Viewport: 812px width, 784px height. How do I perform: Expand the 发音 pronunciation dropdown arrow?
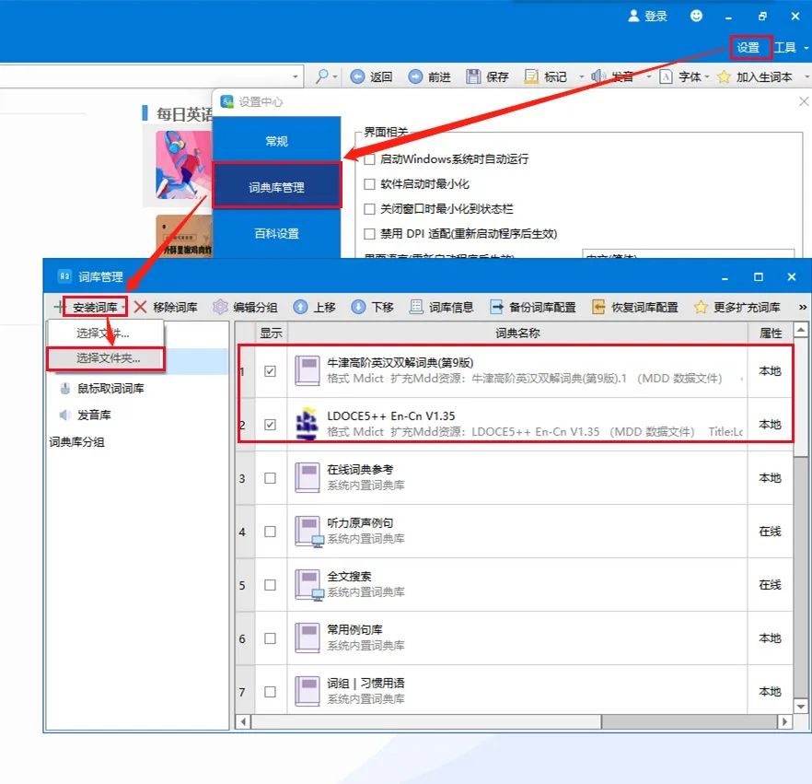pos(647,76)
